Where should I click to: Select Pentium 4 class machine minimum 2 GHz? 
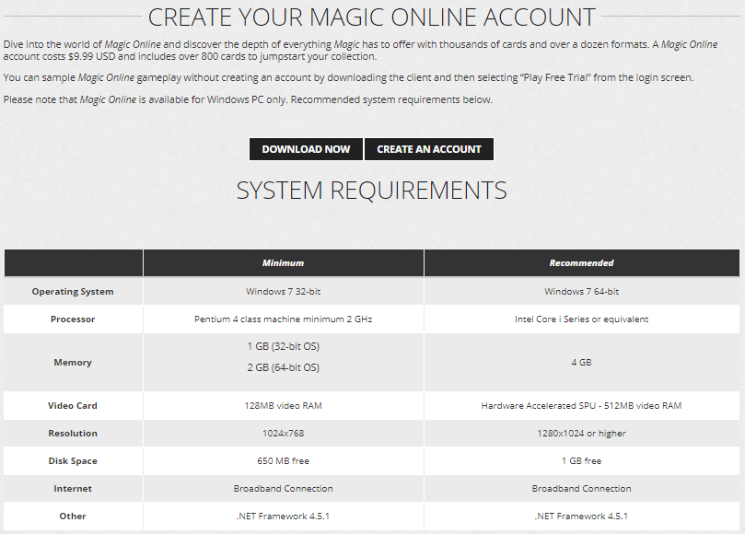284,319
